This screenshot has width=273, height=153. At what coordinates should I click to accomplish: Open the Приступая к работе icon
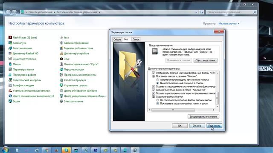coord(10,75)
